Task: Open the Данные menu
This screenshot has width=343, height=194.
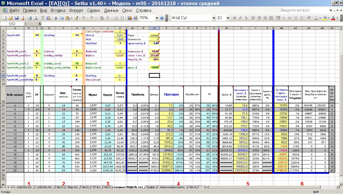Action: coord(111,11)
